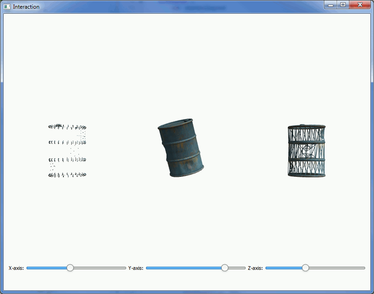Viewport: 374px width, 294px height.
Task: Click the wireframe barrel model
Action: 306,150
